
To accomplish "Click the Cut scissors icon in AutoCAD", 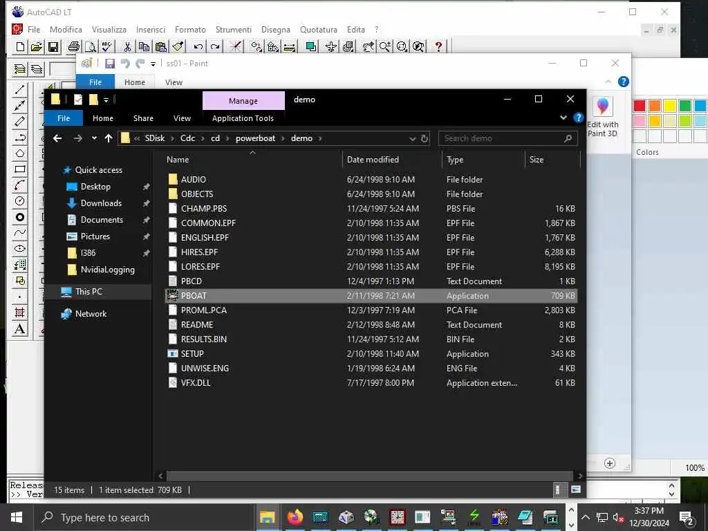I will tap(127, 46).
